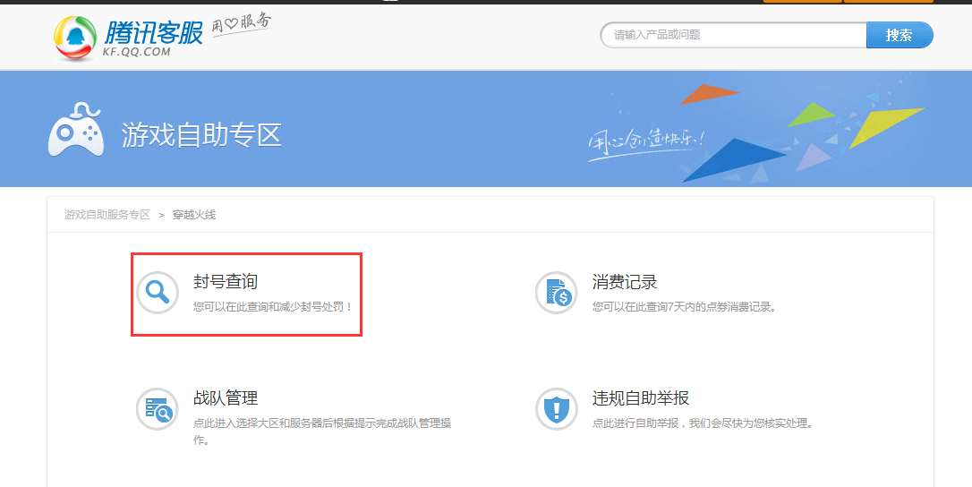Click text 您可以在此查询7天内的点券消费记录。
This screenshot has width=972, height=487.
point(685,306)
